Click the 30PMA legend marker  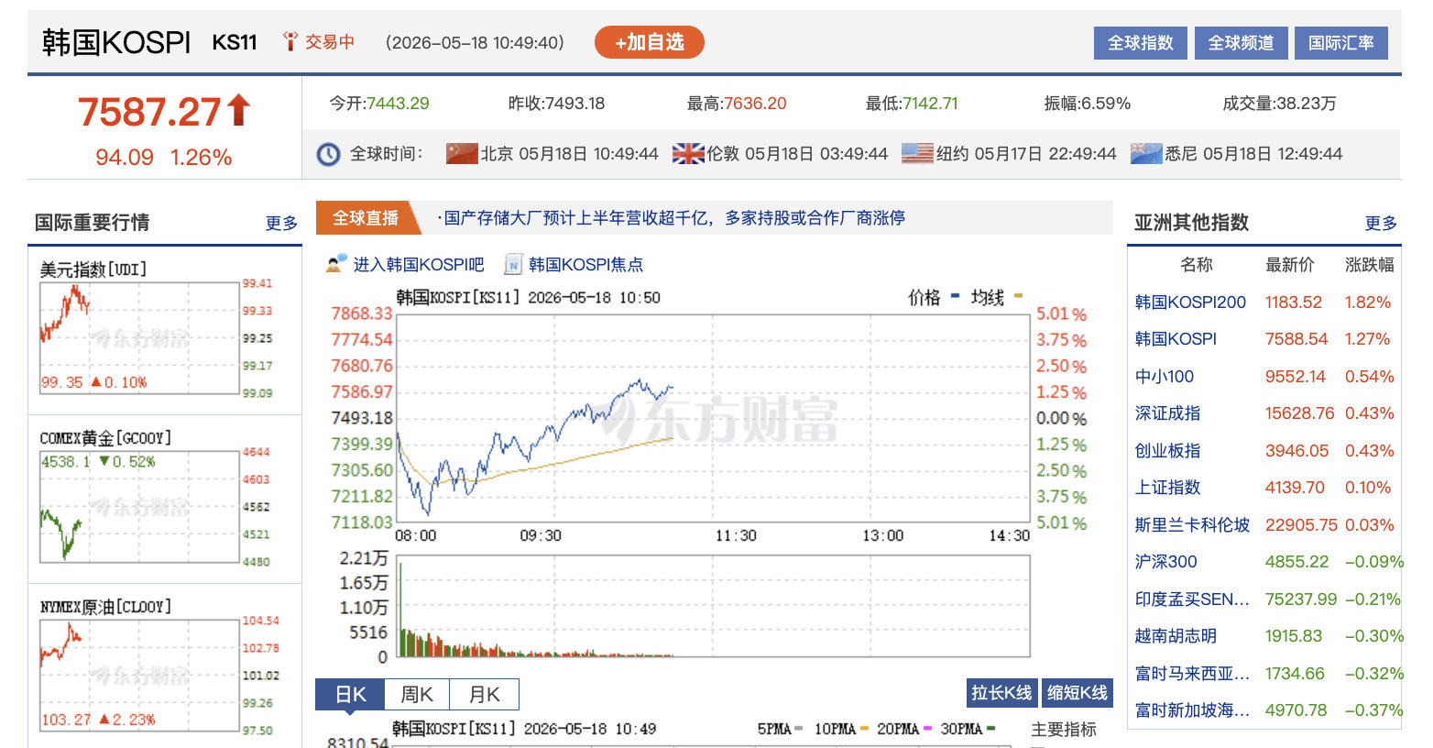[x=990, y=729]
